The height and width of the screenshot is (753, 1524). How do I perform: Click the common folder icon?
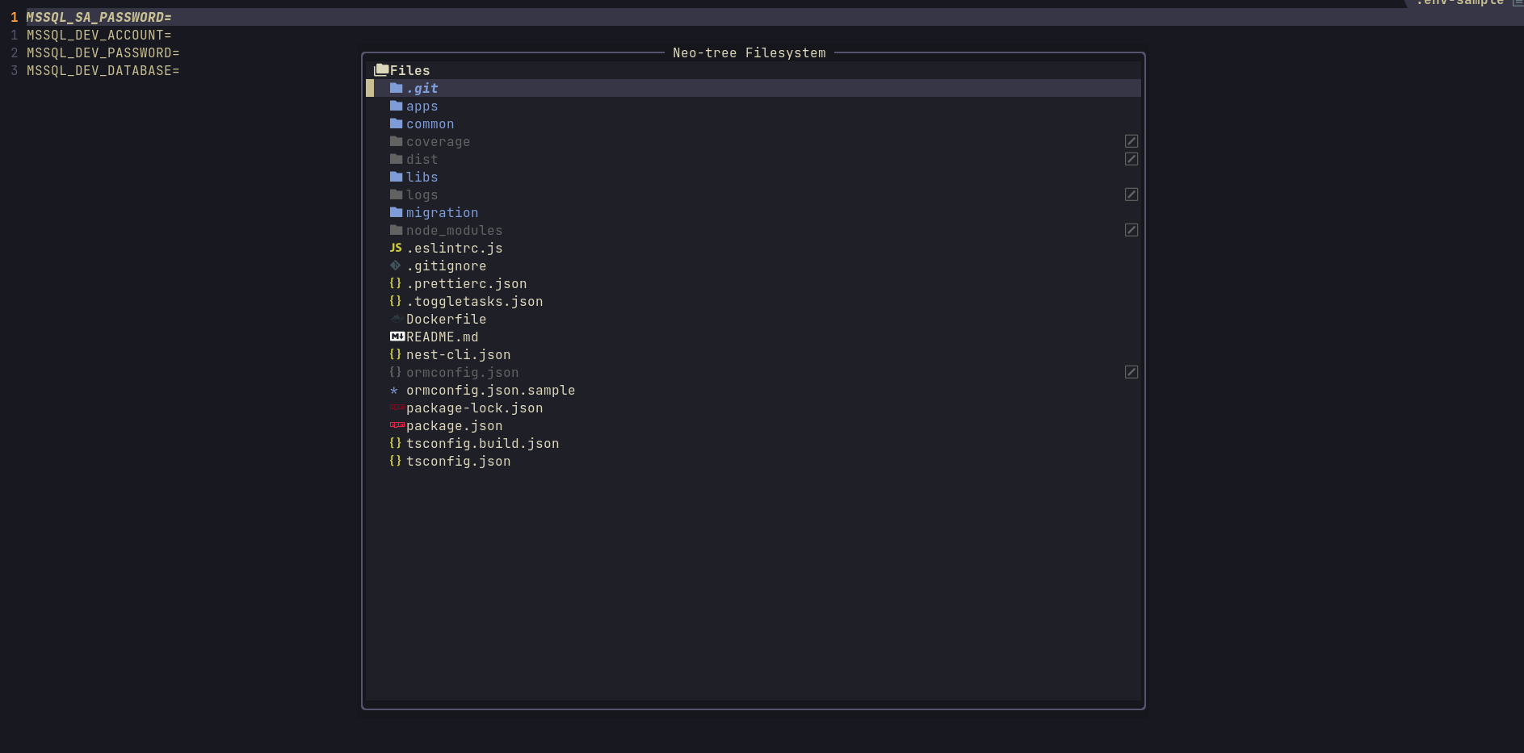(396, 123)
